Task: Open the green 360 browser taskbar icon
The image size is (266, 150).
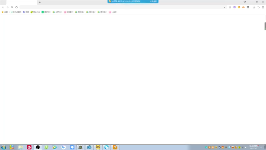Action: coord(46,147)
